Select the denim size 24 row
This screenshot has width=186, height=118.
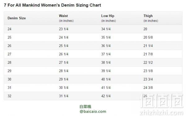pyautogui.click(x=93, y=29)
